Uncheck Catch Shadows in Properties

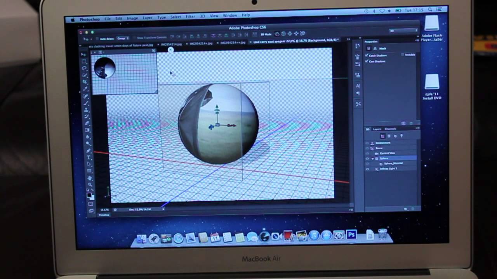point(367,55)
